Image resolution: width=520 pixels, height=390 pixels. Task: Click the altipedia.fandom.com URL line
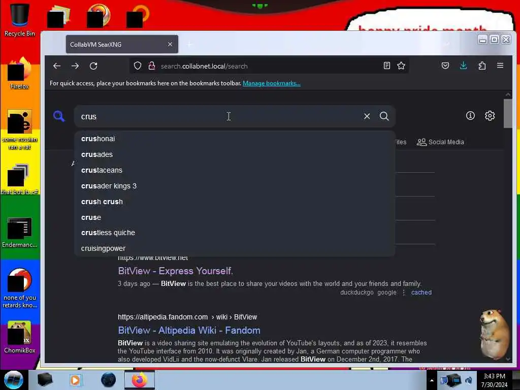point(187,317)
